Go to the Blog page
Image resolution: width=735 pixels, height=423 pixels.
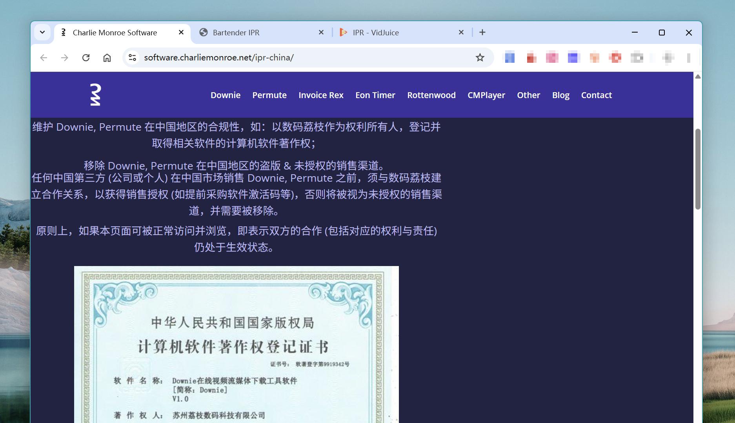561,95
